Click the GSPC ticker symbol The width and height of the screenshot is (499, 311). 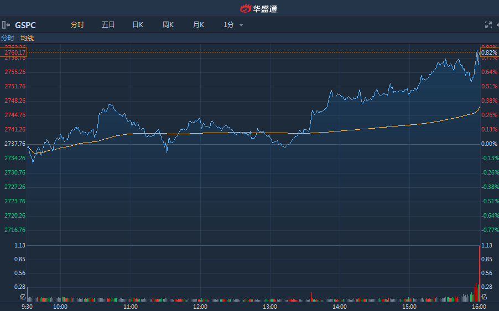25,25
